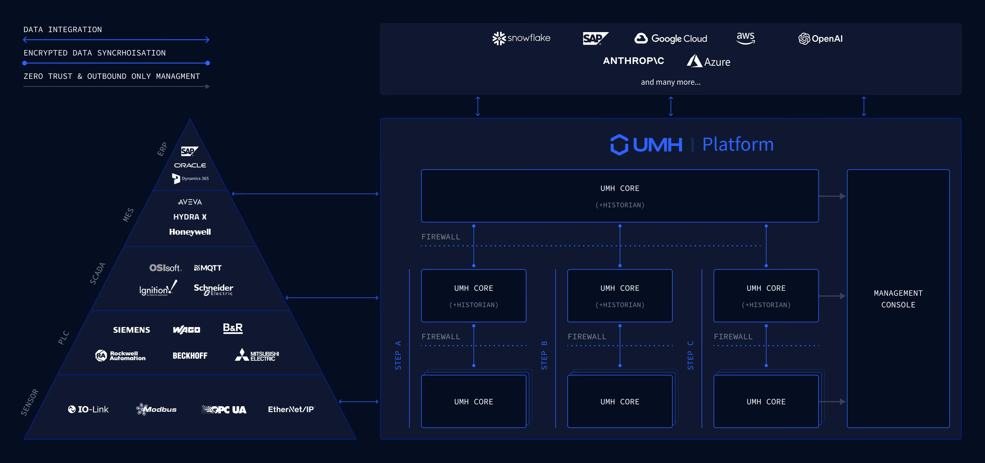Screen dimensions: 985x463
Task: Click the Google Cloud logo
Action: (671, 39)
